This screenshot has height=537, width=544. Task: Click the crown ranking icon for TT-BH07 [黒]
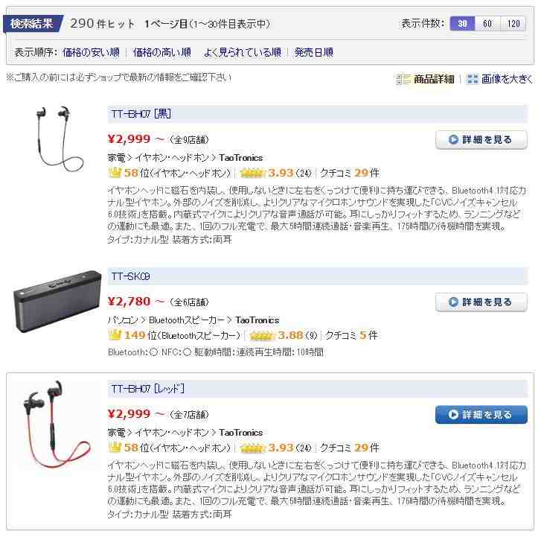(115, 173)
